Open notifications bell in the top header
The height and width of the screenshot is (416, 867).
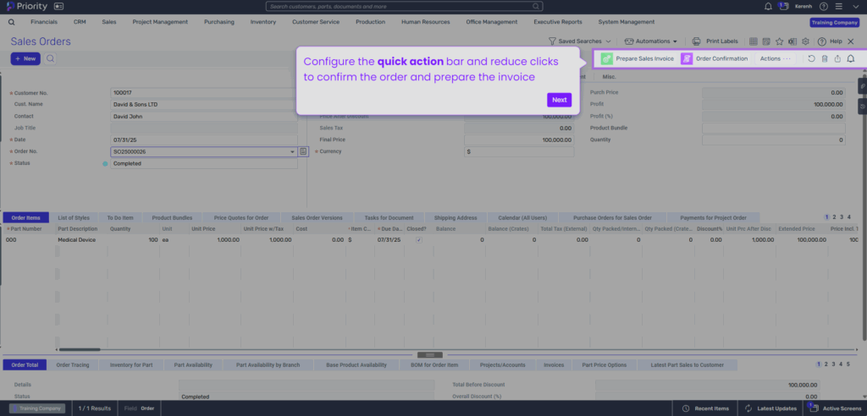[x=768, y=7]
